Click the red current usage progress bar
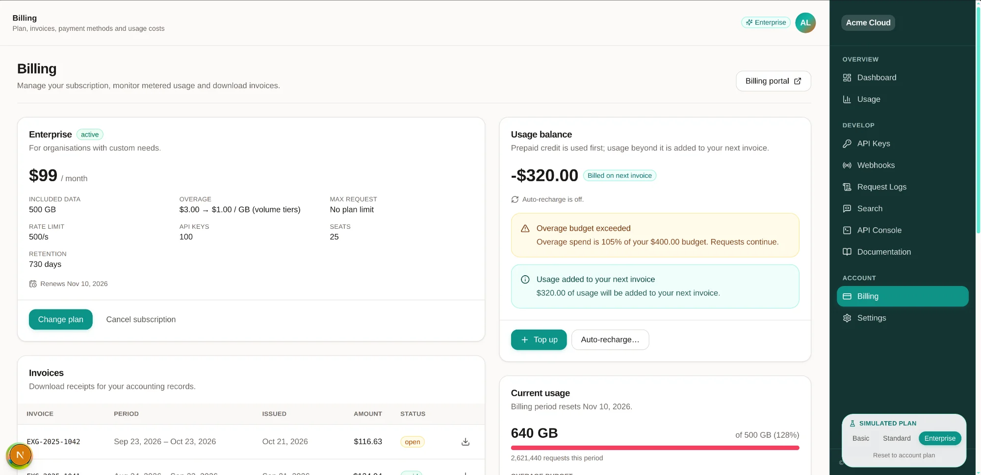981x475 pixels. click(x=655, y=448)
